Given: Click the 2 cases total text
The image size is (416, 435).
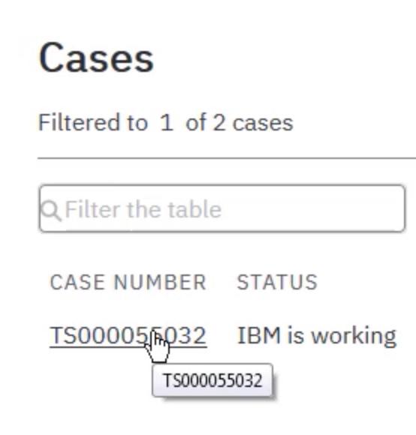Looking at the screenshot, I should click(x=253, y=122).
